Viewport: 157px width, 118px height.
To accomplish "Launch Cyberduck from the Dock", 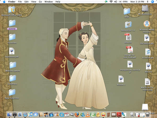I will 98,115.
